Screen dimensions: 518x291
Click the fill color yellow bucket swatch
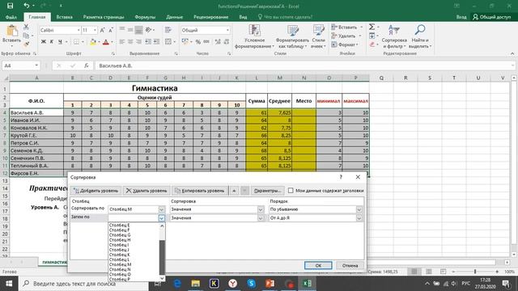coord(93,42)
